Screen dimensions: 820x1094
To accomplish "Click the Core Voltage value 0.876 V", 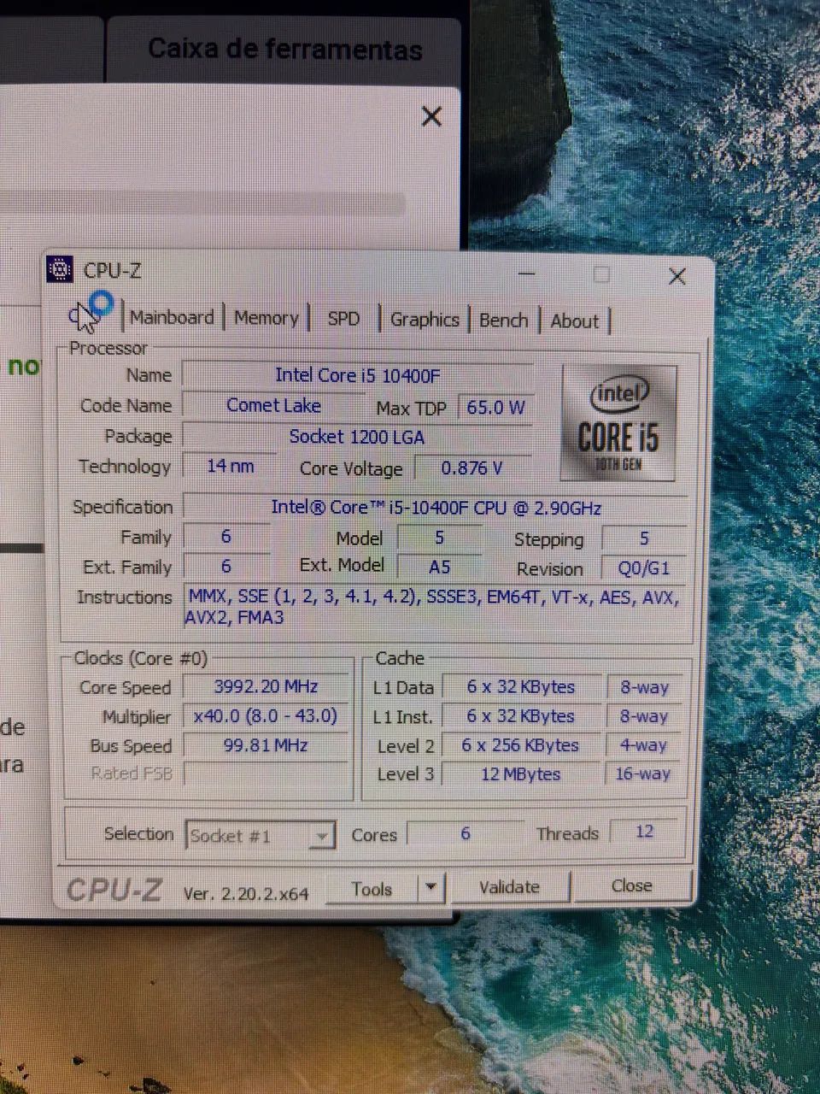I will point(472,468).
